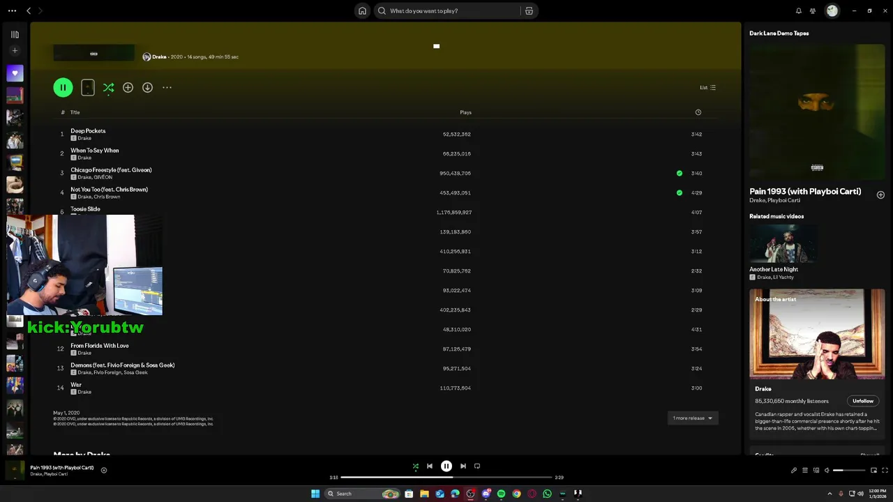Image resolution: width=893 pixels, height=502 pixels.
Task: Download the album with the arrow-down icon
Action: (147, 87)
